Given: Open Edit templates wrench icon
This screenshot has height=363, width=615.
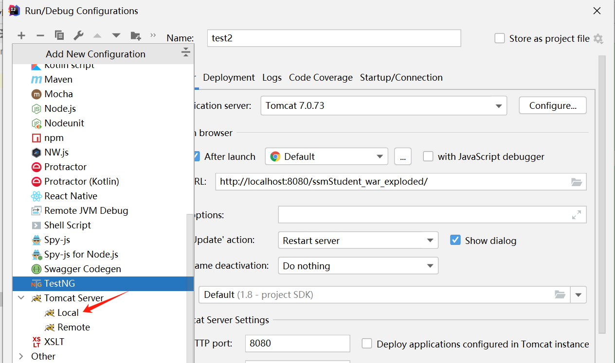Looking at the screenshot, I should coord(78,35).
